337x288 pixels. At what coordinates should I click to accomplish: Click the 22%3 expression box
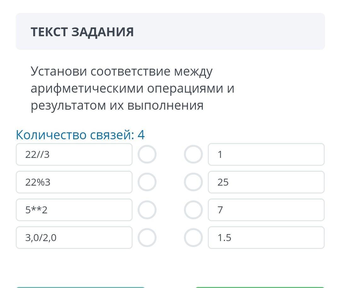point(74,182)
